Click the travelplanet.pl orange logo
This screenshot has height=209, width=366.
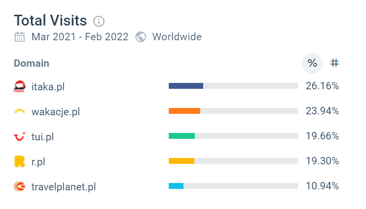pos(20,186)
